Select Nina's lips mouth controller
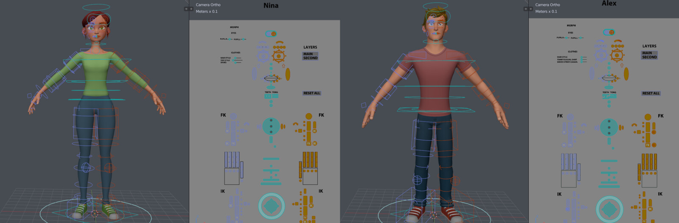This screenshot has height=223, width=679. coord(272,78)
